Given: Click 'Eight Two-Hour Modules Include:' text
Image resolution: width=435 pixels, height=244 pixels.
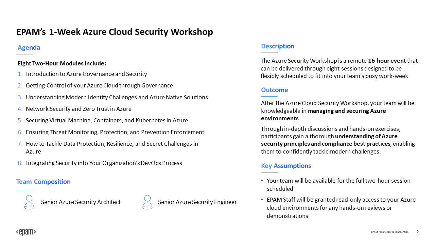Looking at the screenshot, I should [62, 63].
